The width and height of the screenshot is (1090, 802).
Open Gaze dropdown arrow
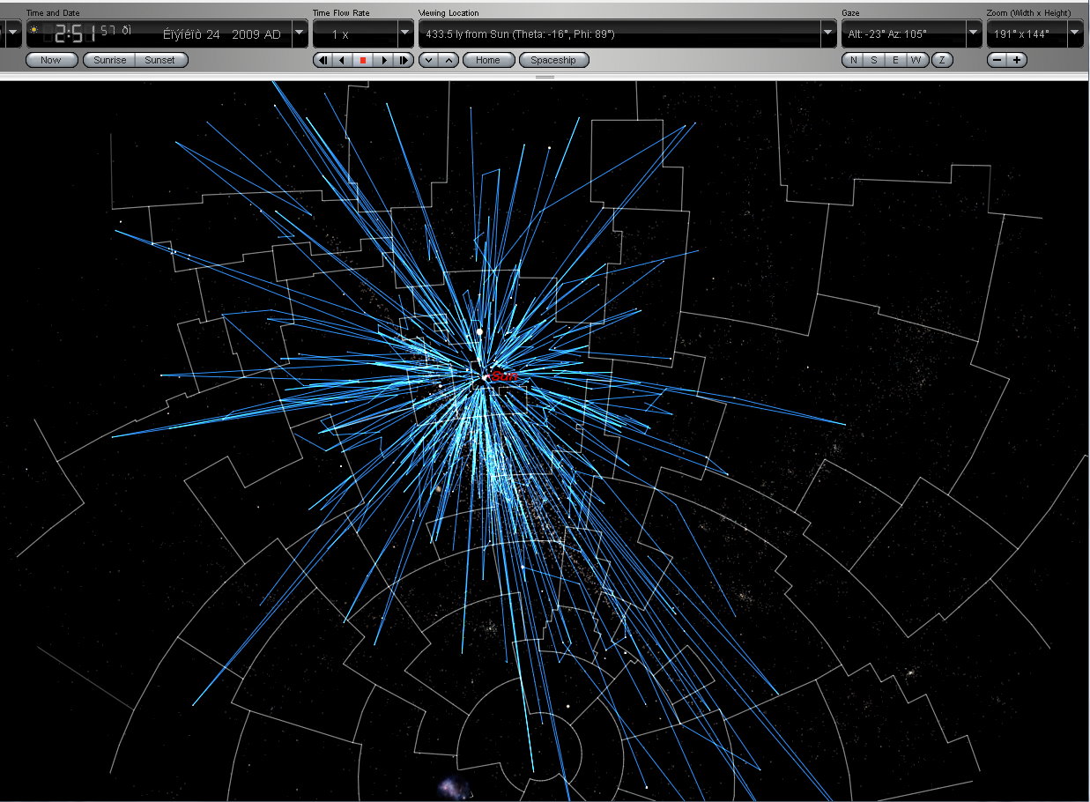(974, 34)
